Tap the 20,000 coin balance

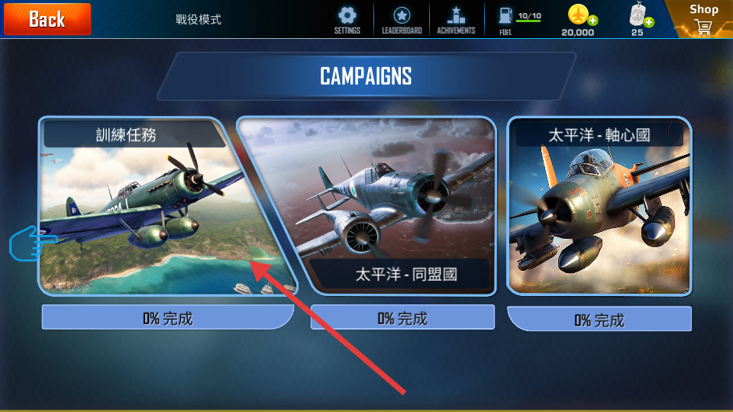pyautogui.click(x=578, y=32)
